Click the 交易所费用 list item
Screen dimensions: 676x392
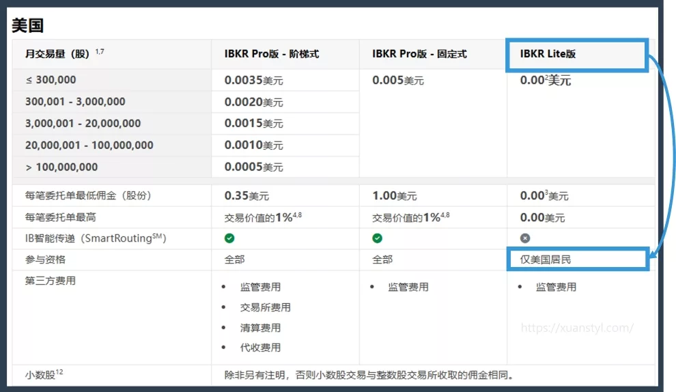pyautogui.click(x=266, y=307)
